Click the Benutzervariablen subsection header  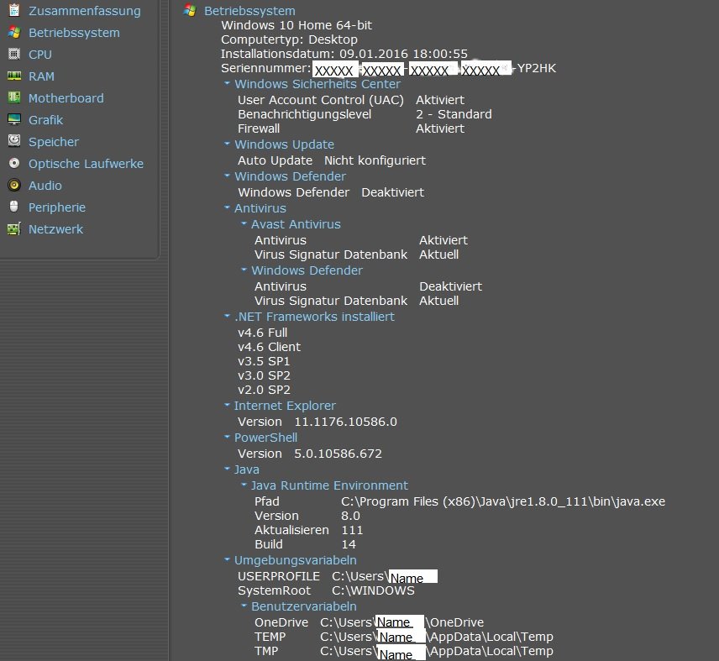click(x=303, y=606)
